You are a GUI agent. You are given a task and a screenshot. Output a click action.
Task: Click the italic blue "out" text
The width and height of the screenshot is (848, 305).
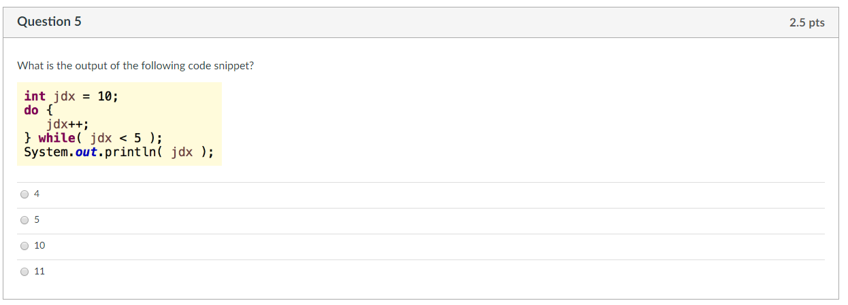coord(86,152)
